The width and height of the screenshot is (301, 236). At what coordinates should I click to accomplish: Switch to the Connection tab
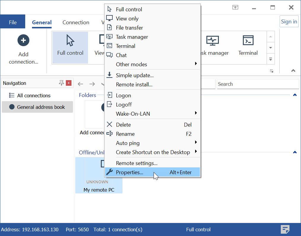click(76, 22)
